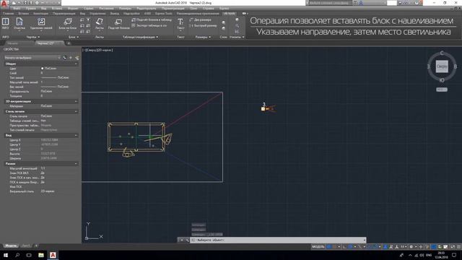
Task: Click the Подсчёт блоков large icon
Action: pyautogui.click(x=118, y=23)
